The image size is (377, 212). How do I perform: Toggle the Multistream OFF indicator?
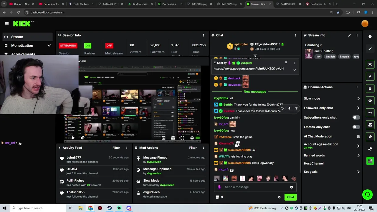[109, 46]
